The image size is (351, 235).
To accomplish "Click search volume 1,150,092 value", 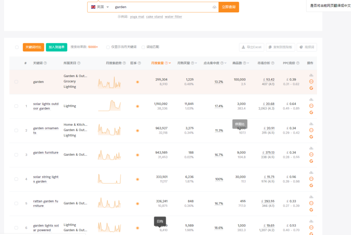I will [x=161, y=104].
